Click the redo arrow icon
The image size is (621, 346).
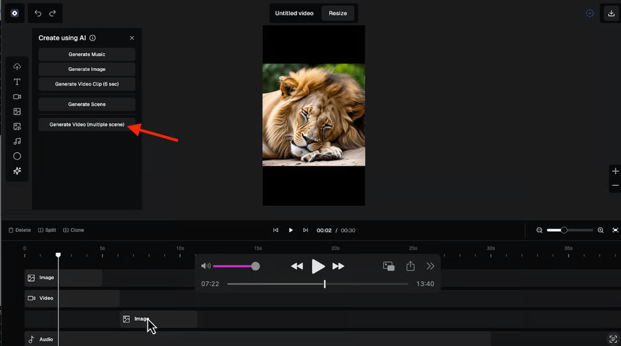[x=53, y=13]
